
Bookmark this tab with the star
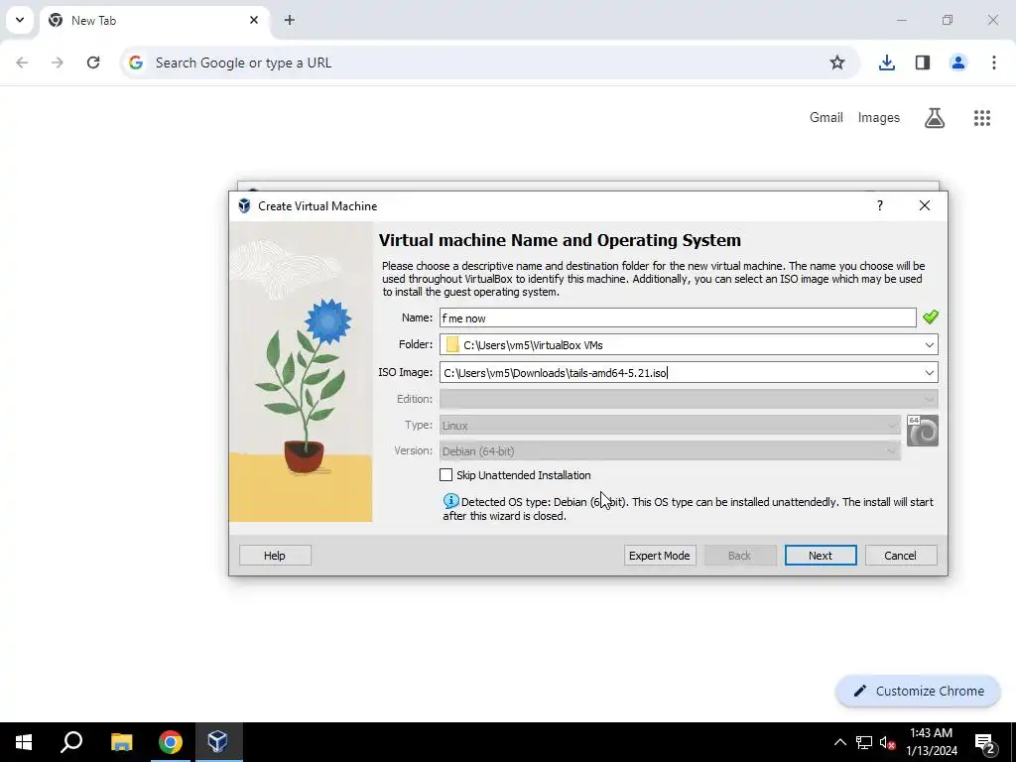tap(837, 63)
